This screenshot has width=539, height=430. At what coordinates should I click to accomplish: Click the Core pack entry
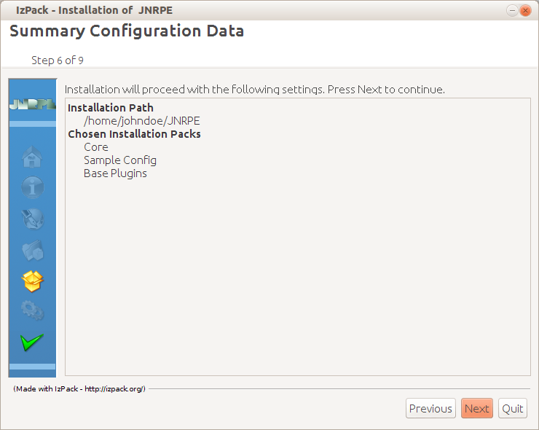(96, 147)
